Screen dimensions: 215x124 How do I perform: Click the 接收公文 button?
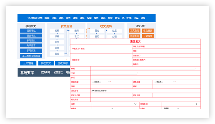tap(46, 63)
